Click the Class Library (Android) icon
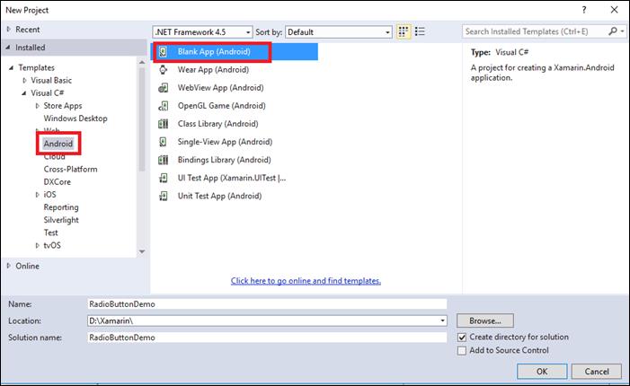 point(164,124)
